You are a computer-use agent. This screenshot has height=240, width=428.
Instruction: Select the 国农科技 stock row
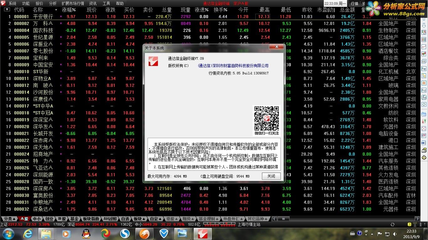coord(210,30)
